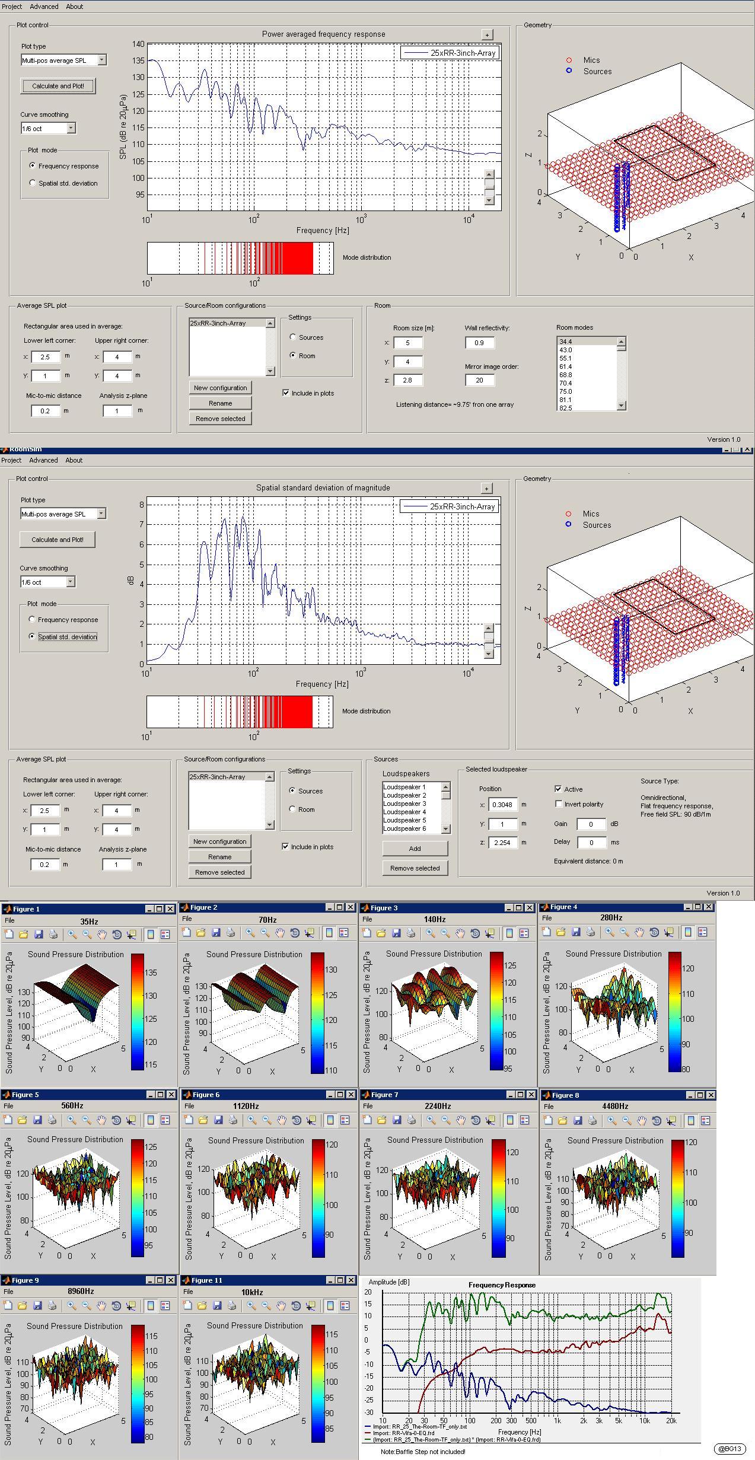Open Plot type dropdown in spatial-deviation window
Viewport: 755px width, 1460px height.
(x=101, y=514)
